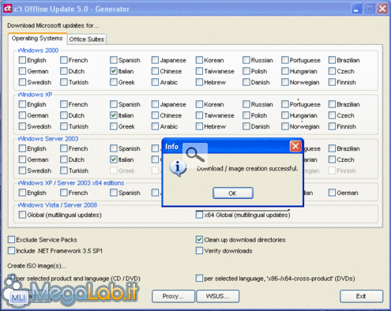The height and width of the screenshot is (311, 391).
Task: Tick Taiwanese under Windows XP
Action: pos(199,115)
